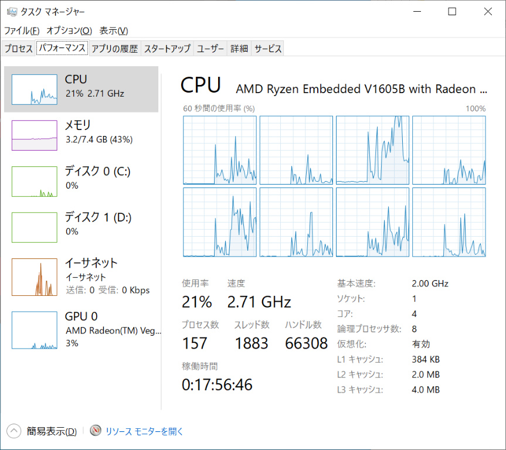Select the イーサネット network graph thumbnail
Viewport: 506px width, 450px height.
click(x=35, y=277)
